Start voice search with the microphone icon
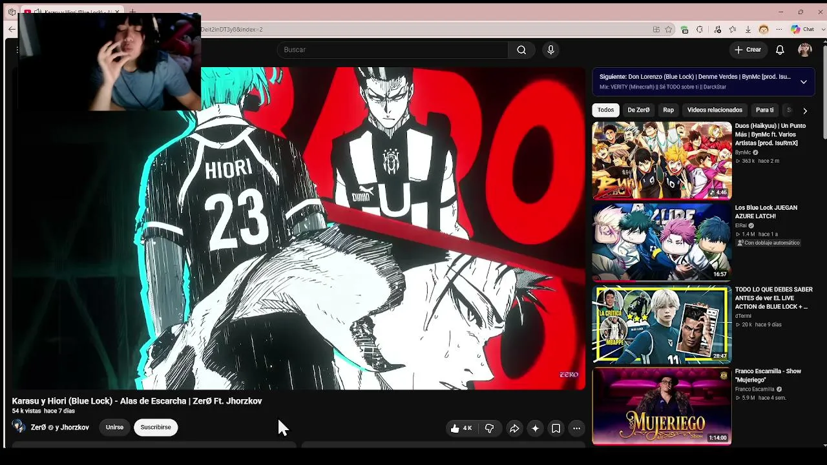 [550, 50]
